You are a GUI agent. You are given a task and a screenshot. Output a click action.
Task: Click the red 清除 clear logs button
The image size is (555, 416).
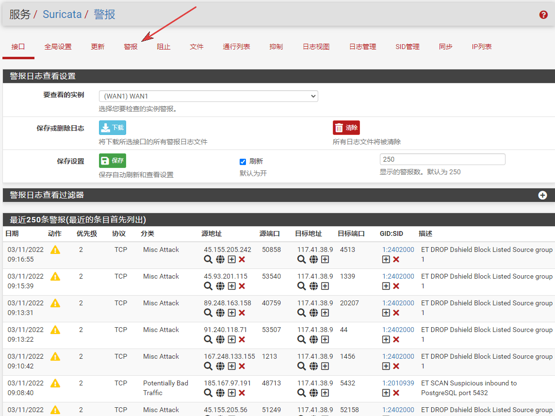pyautogui.click(x=346, y=128)
